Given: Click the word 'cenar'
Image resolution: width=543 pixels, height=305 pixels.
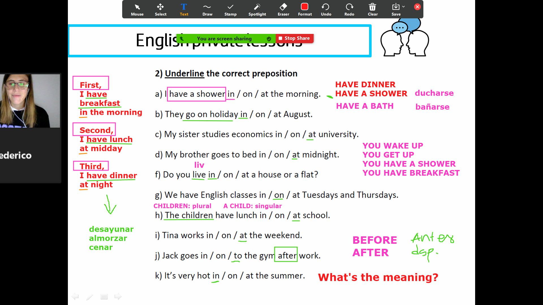Looking at the screenshot, I should tap(101, 247).
